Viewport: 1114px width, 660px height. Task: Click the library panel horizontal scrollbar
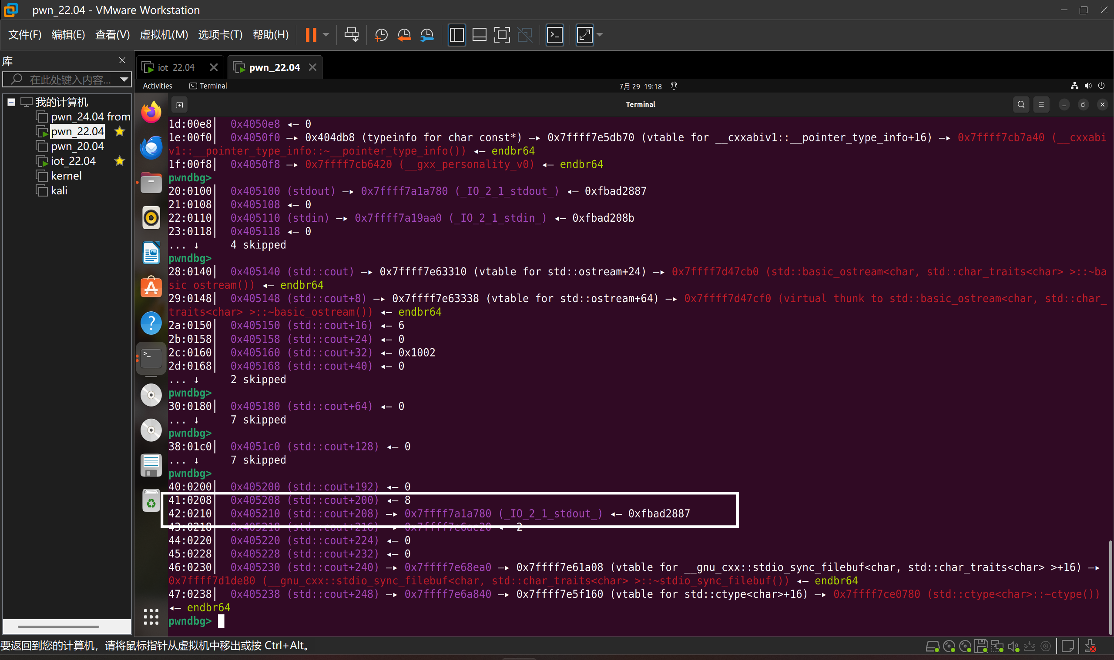[x=58, y=627]
